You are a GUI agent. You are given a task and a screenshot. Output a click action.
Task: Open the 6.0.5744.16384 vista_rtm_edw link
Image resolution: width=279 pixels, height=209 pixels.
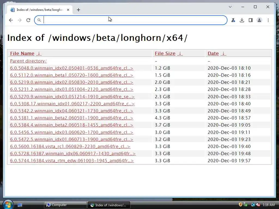point(72,161)
